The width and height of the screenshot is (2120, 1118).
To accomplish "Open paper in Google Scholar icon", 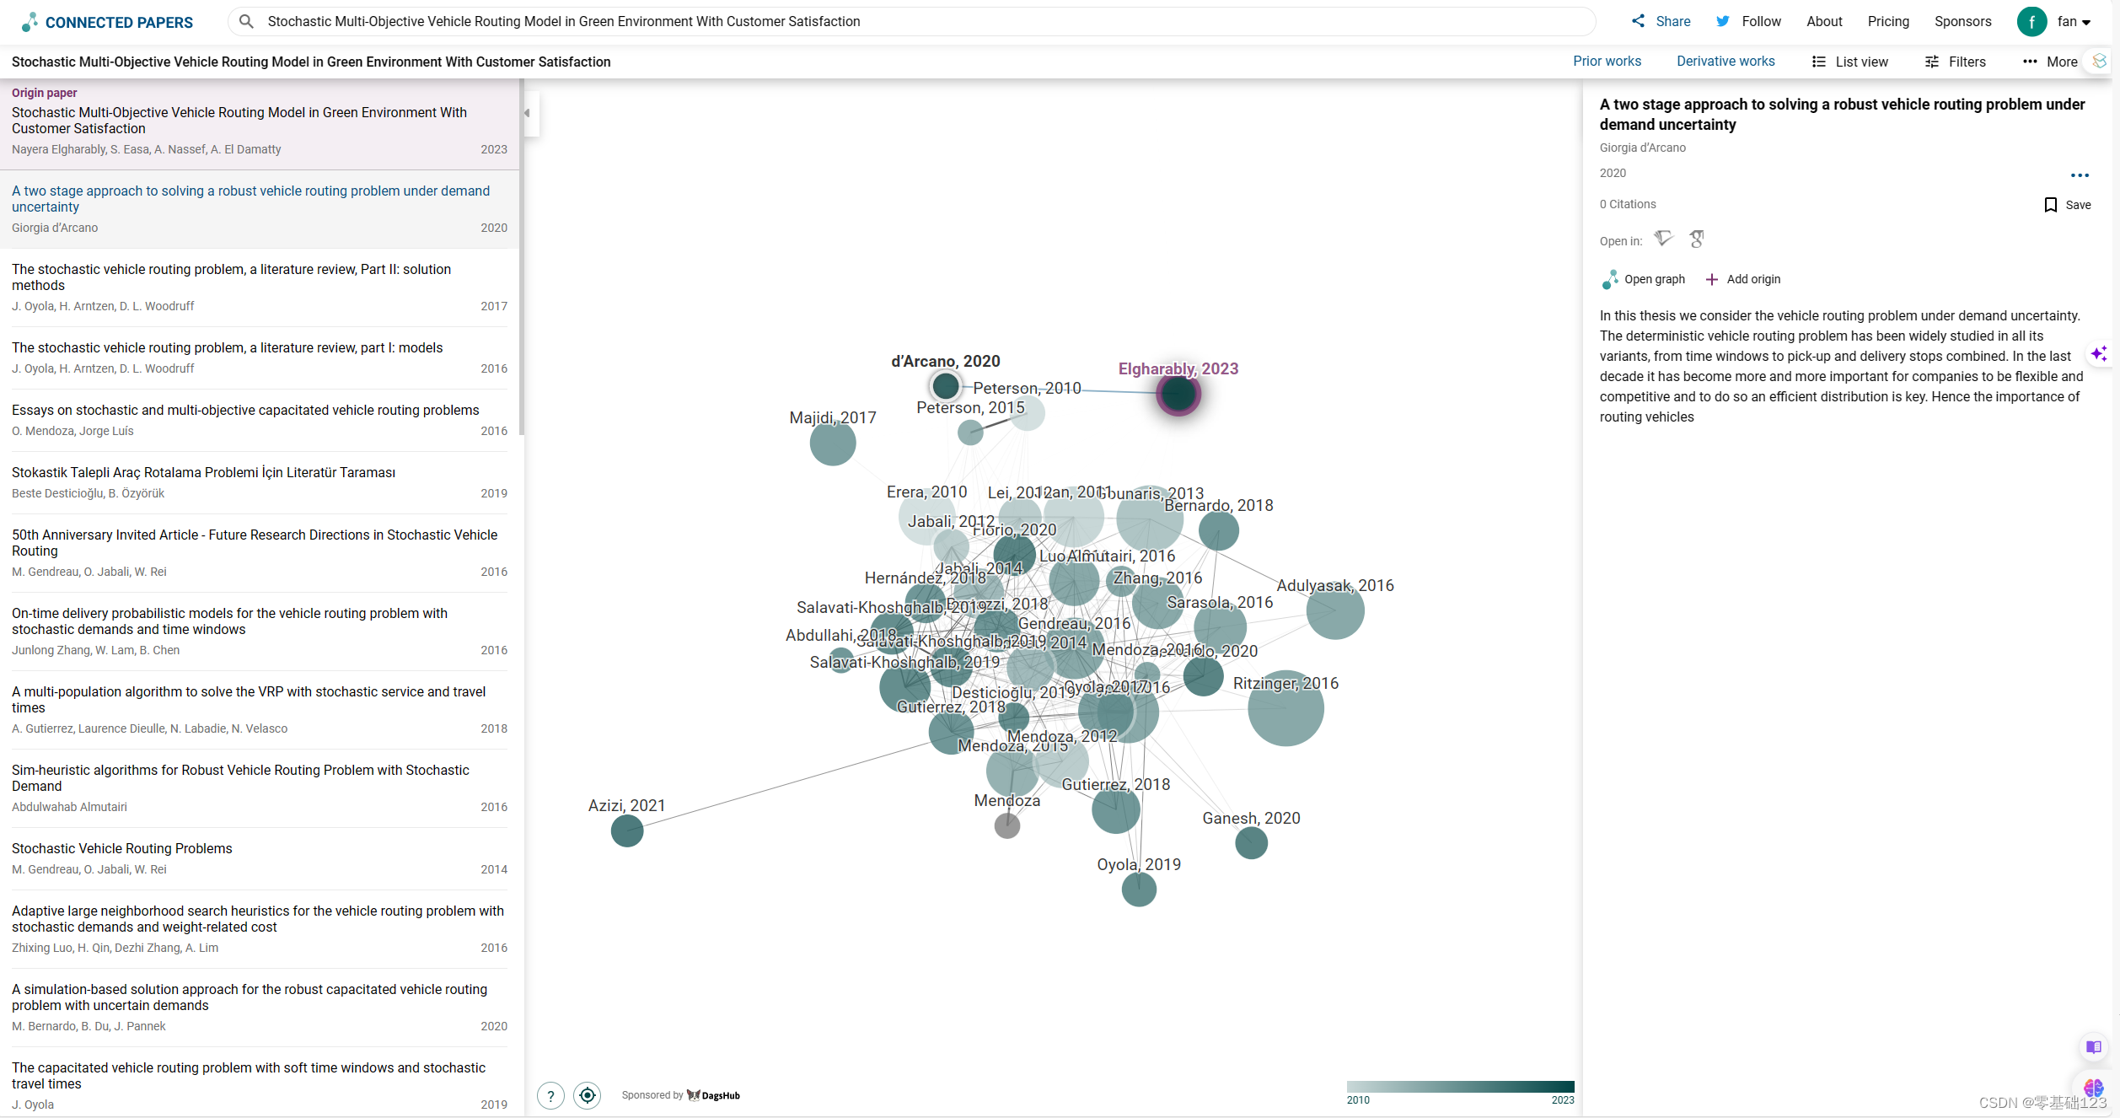I will (1697, 239).
